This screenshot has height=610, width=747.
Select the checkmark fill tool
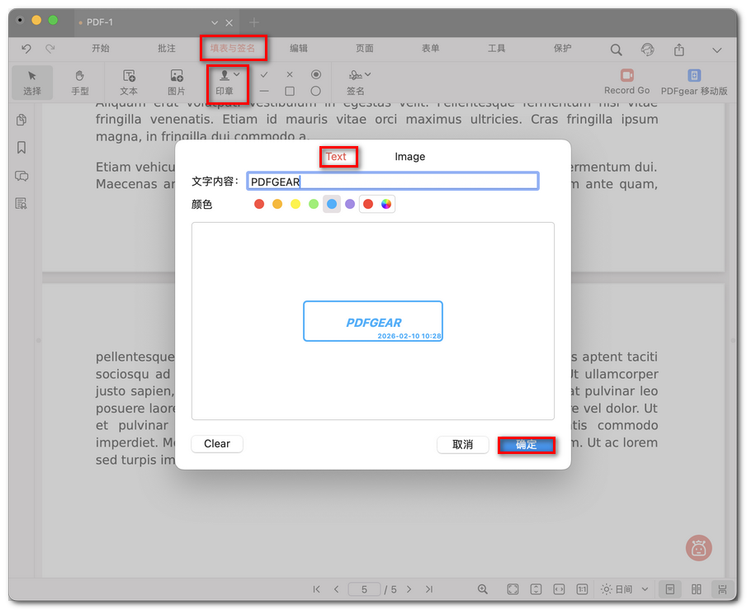click(264, 75)
